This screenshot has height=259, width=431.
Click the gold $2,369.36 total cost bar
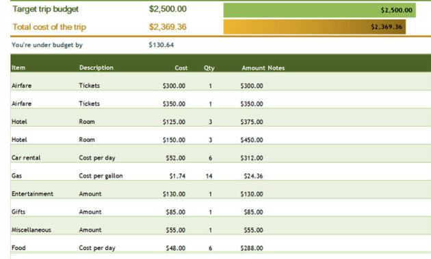point(315,27)
